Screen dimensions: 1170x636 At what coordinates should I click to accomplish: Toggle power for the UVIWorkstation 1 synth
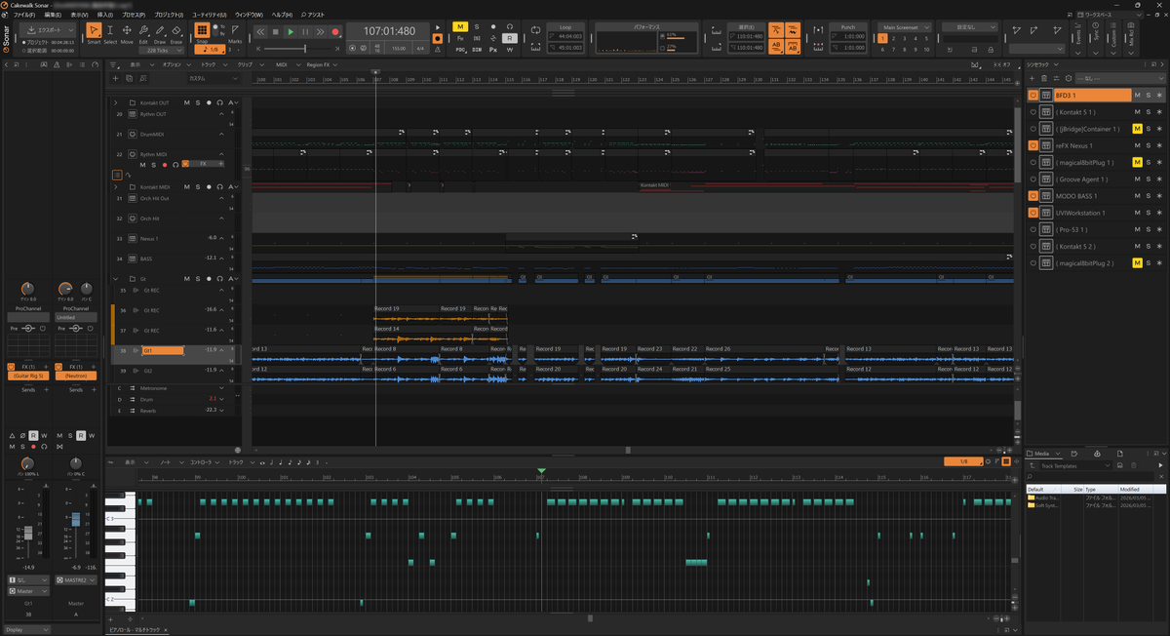pos(1033,213)
